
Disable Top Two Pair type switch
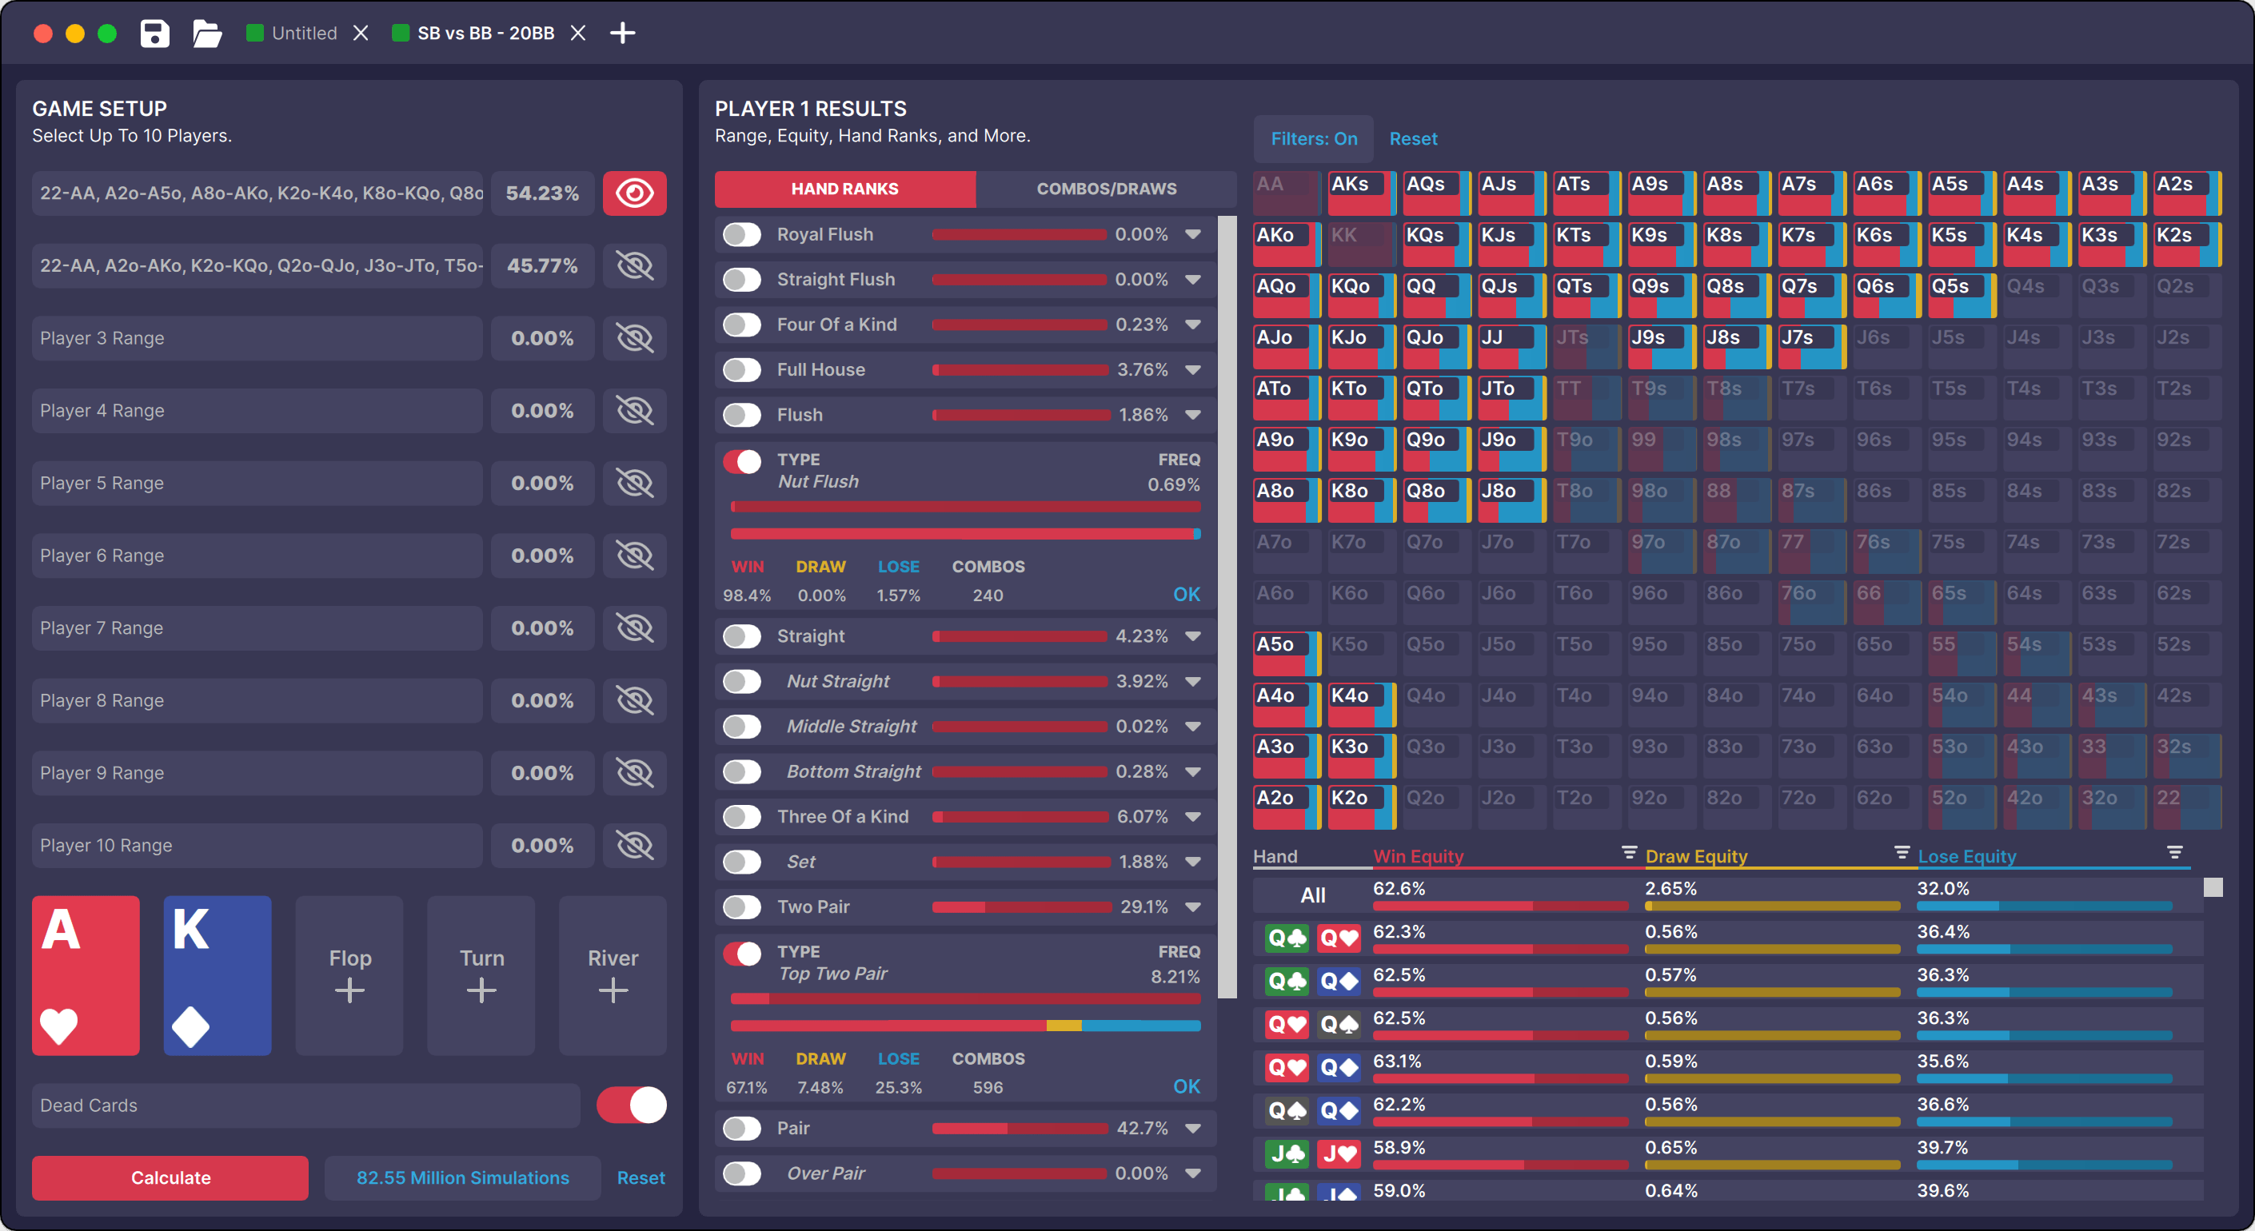point(742,954)
